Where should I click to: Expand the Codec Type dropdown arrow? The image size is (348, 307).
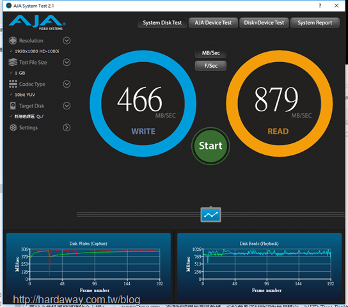coord(67,84)
